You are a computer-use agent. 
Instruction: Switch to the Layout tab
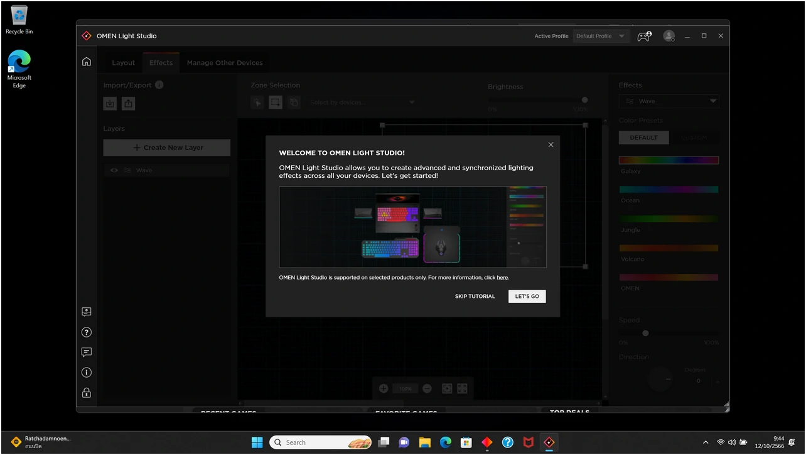pos(123,63)
